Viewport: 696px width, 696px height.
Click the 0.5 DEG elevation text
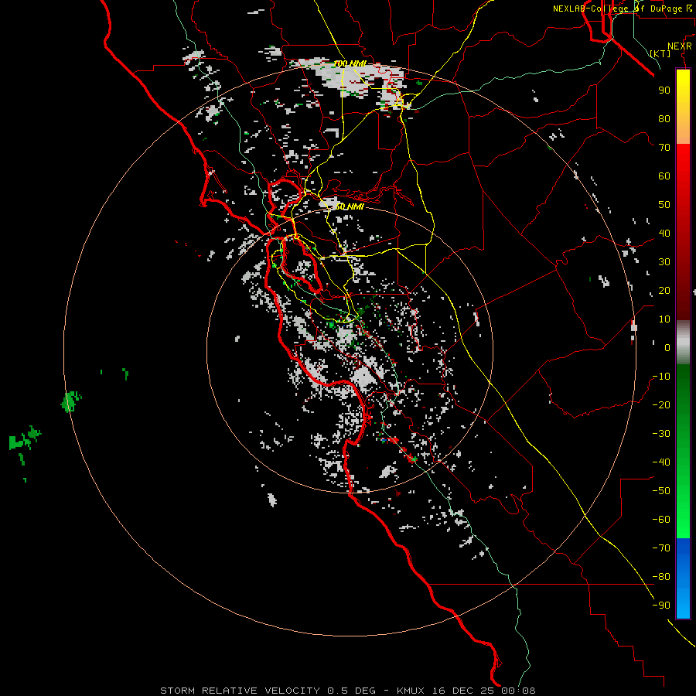[x=351, y=691]
